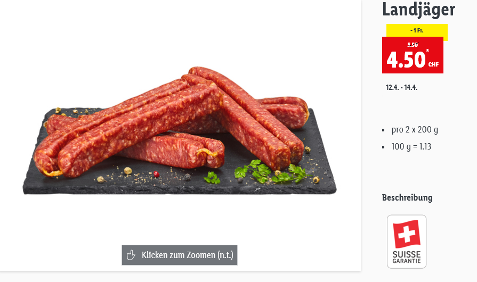Click the hand pointer icon on the zoom button
The width and height of the screenshot is (477, 282).
tap(131, 255)
